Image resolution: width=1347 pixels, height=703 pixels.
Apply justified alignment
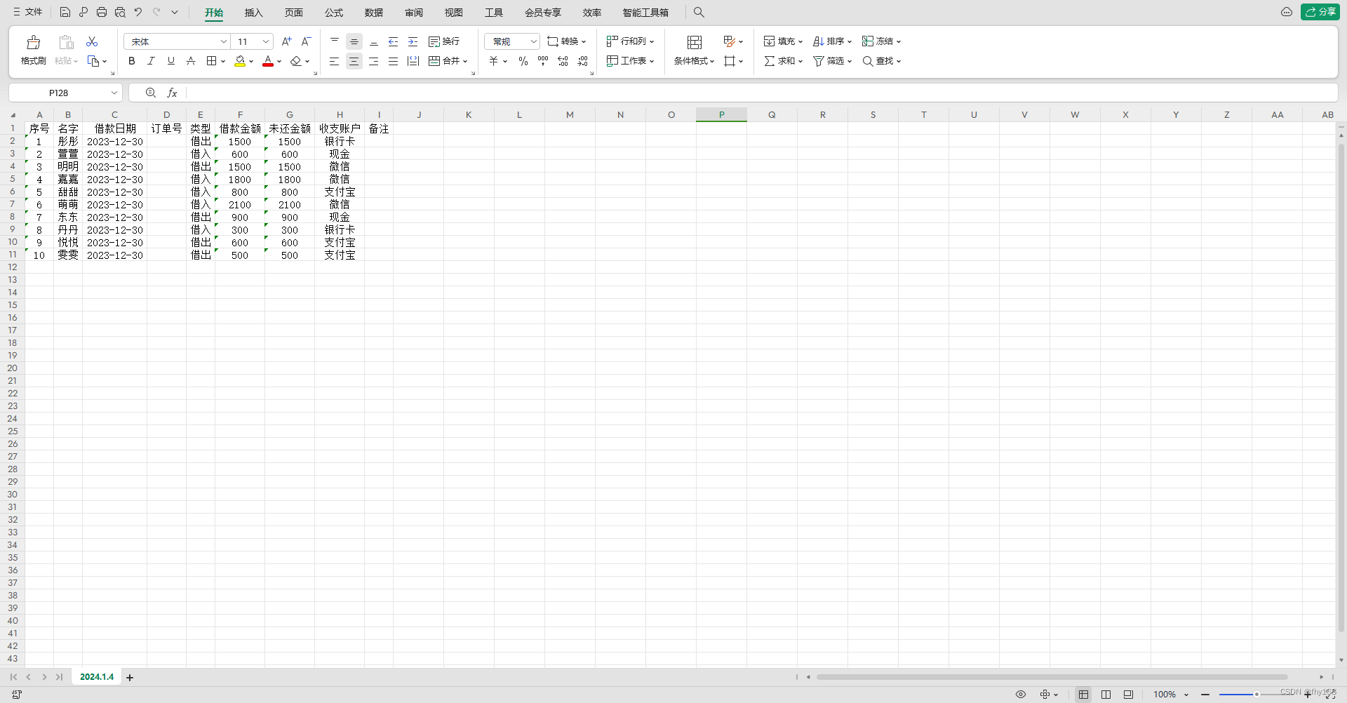(394, 61)
